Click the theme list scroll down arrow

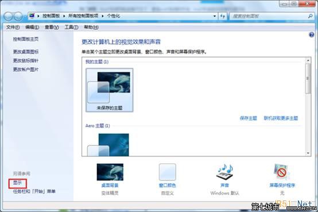308,153
